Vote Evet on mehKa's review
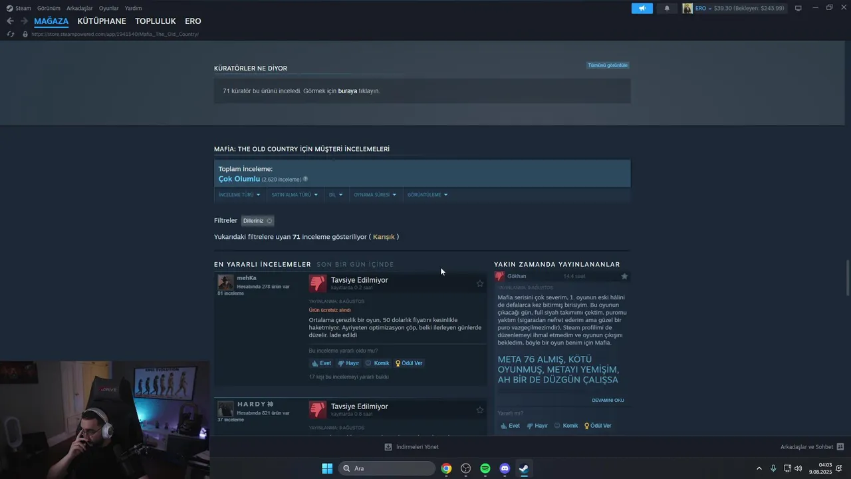Viewport: 851px width, 479px height. 320,363
